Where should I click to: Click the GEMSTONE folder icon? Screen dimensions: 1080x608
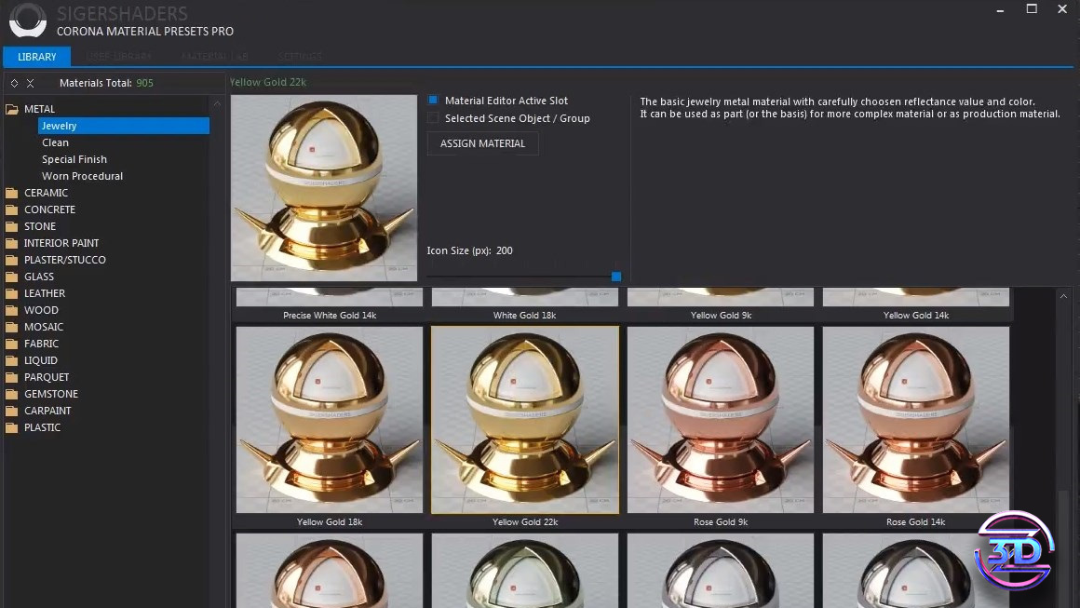[x=12, y=394]
